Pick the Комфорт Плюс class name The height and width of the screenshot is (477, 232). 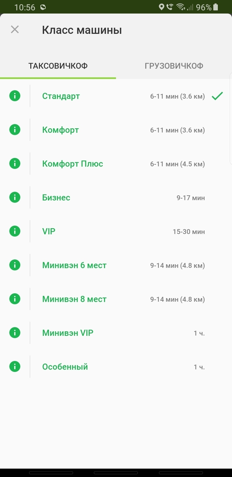tap(72, 164)
